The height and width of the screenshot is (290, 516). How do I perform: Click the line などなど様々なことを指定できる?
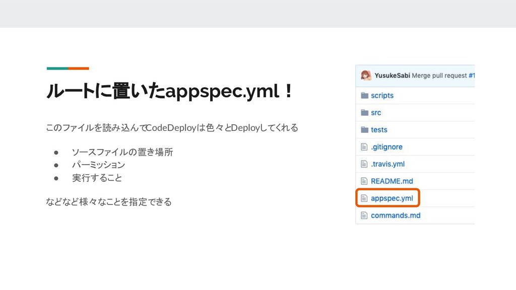109,201
